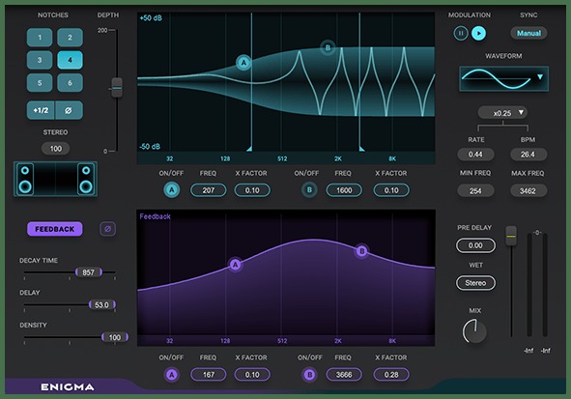The width and height of the screenshot is (571, 399).
Task: Pause the modulation
Action: click(x=461, y=34)
